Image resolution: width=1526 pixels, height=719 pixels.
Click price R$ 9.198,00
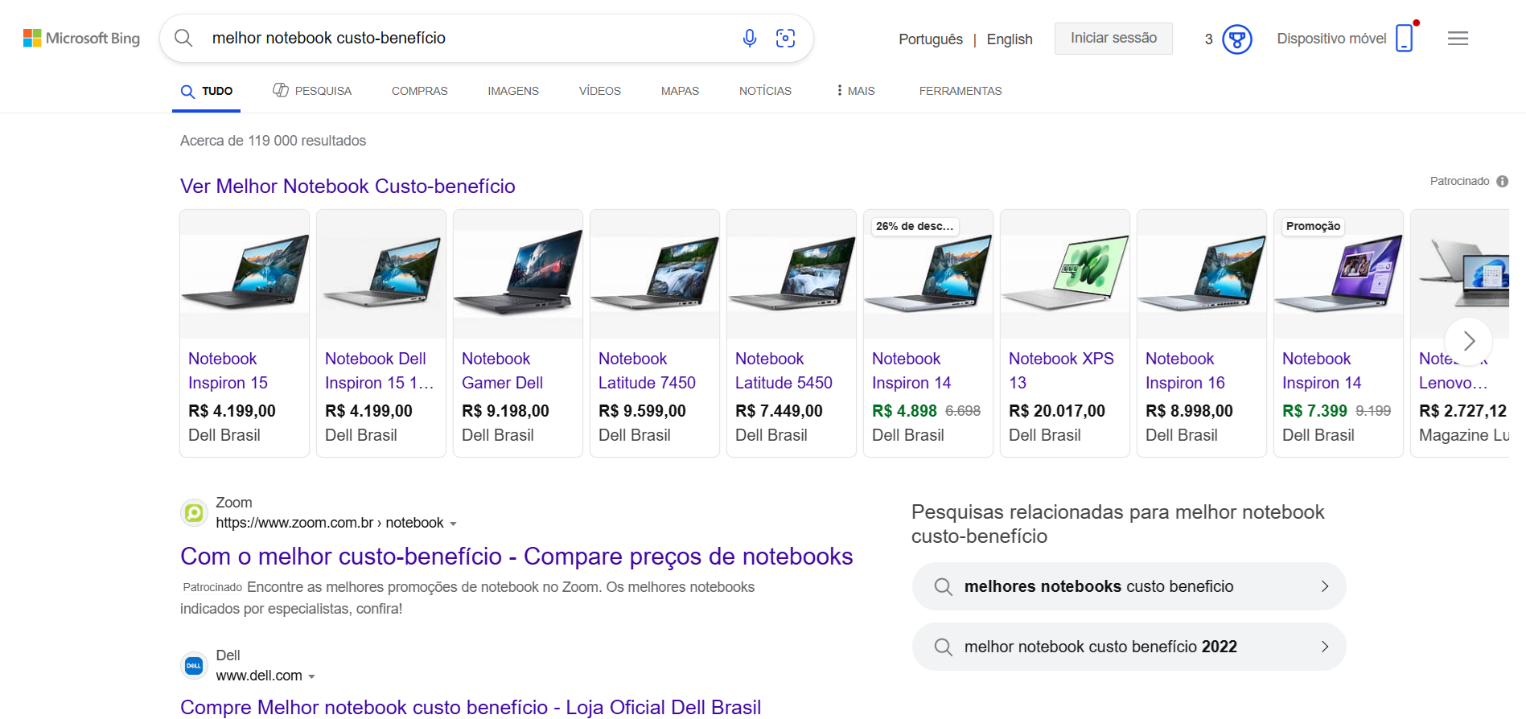coord(505,411)
